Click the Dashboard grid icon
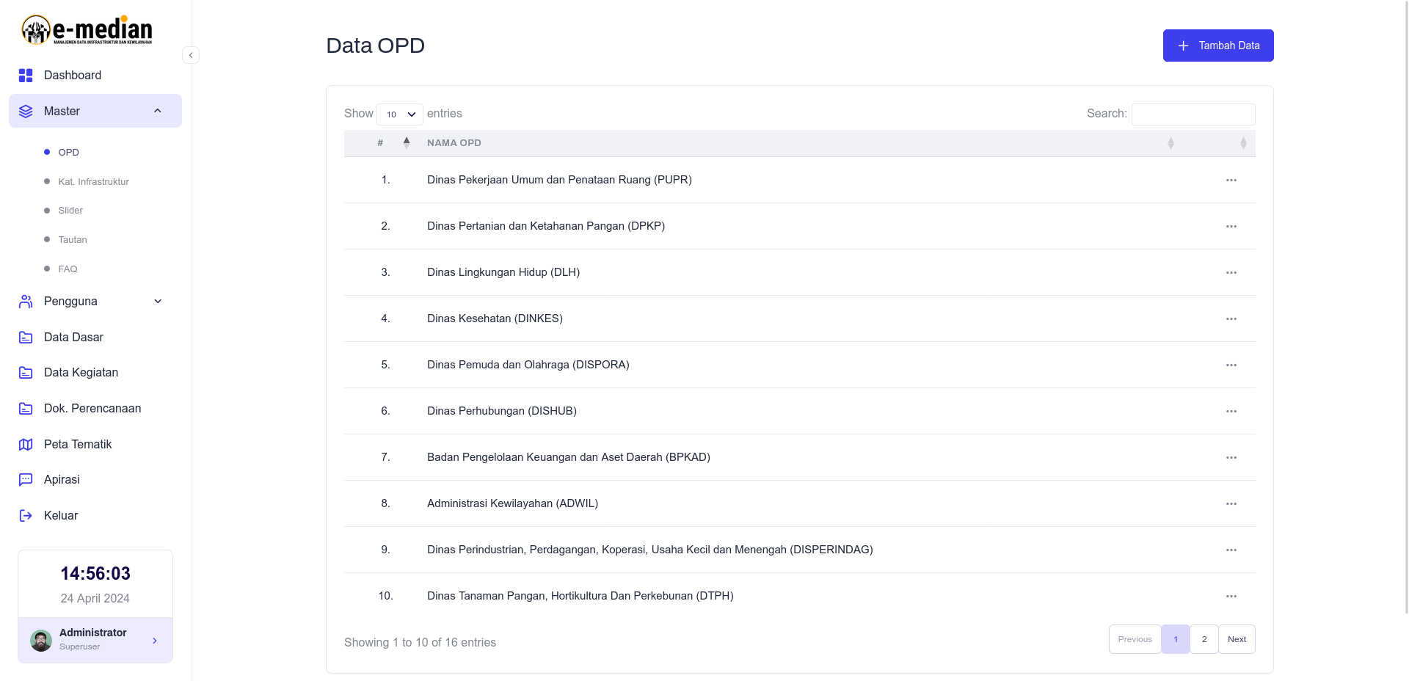1409x681 pixels. pyautogui.click(x=26, y=76)
